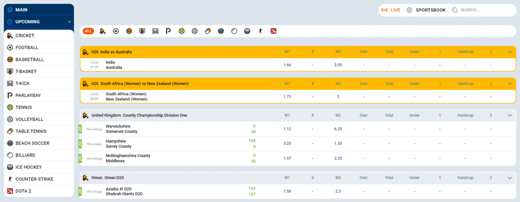Bet on India W1 odds 1.66

click(287, 65)
